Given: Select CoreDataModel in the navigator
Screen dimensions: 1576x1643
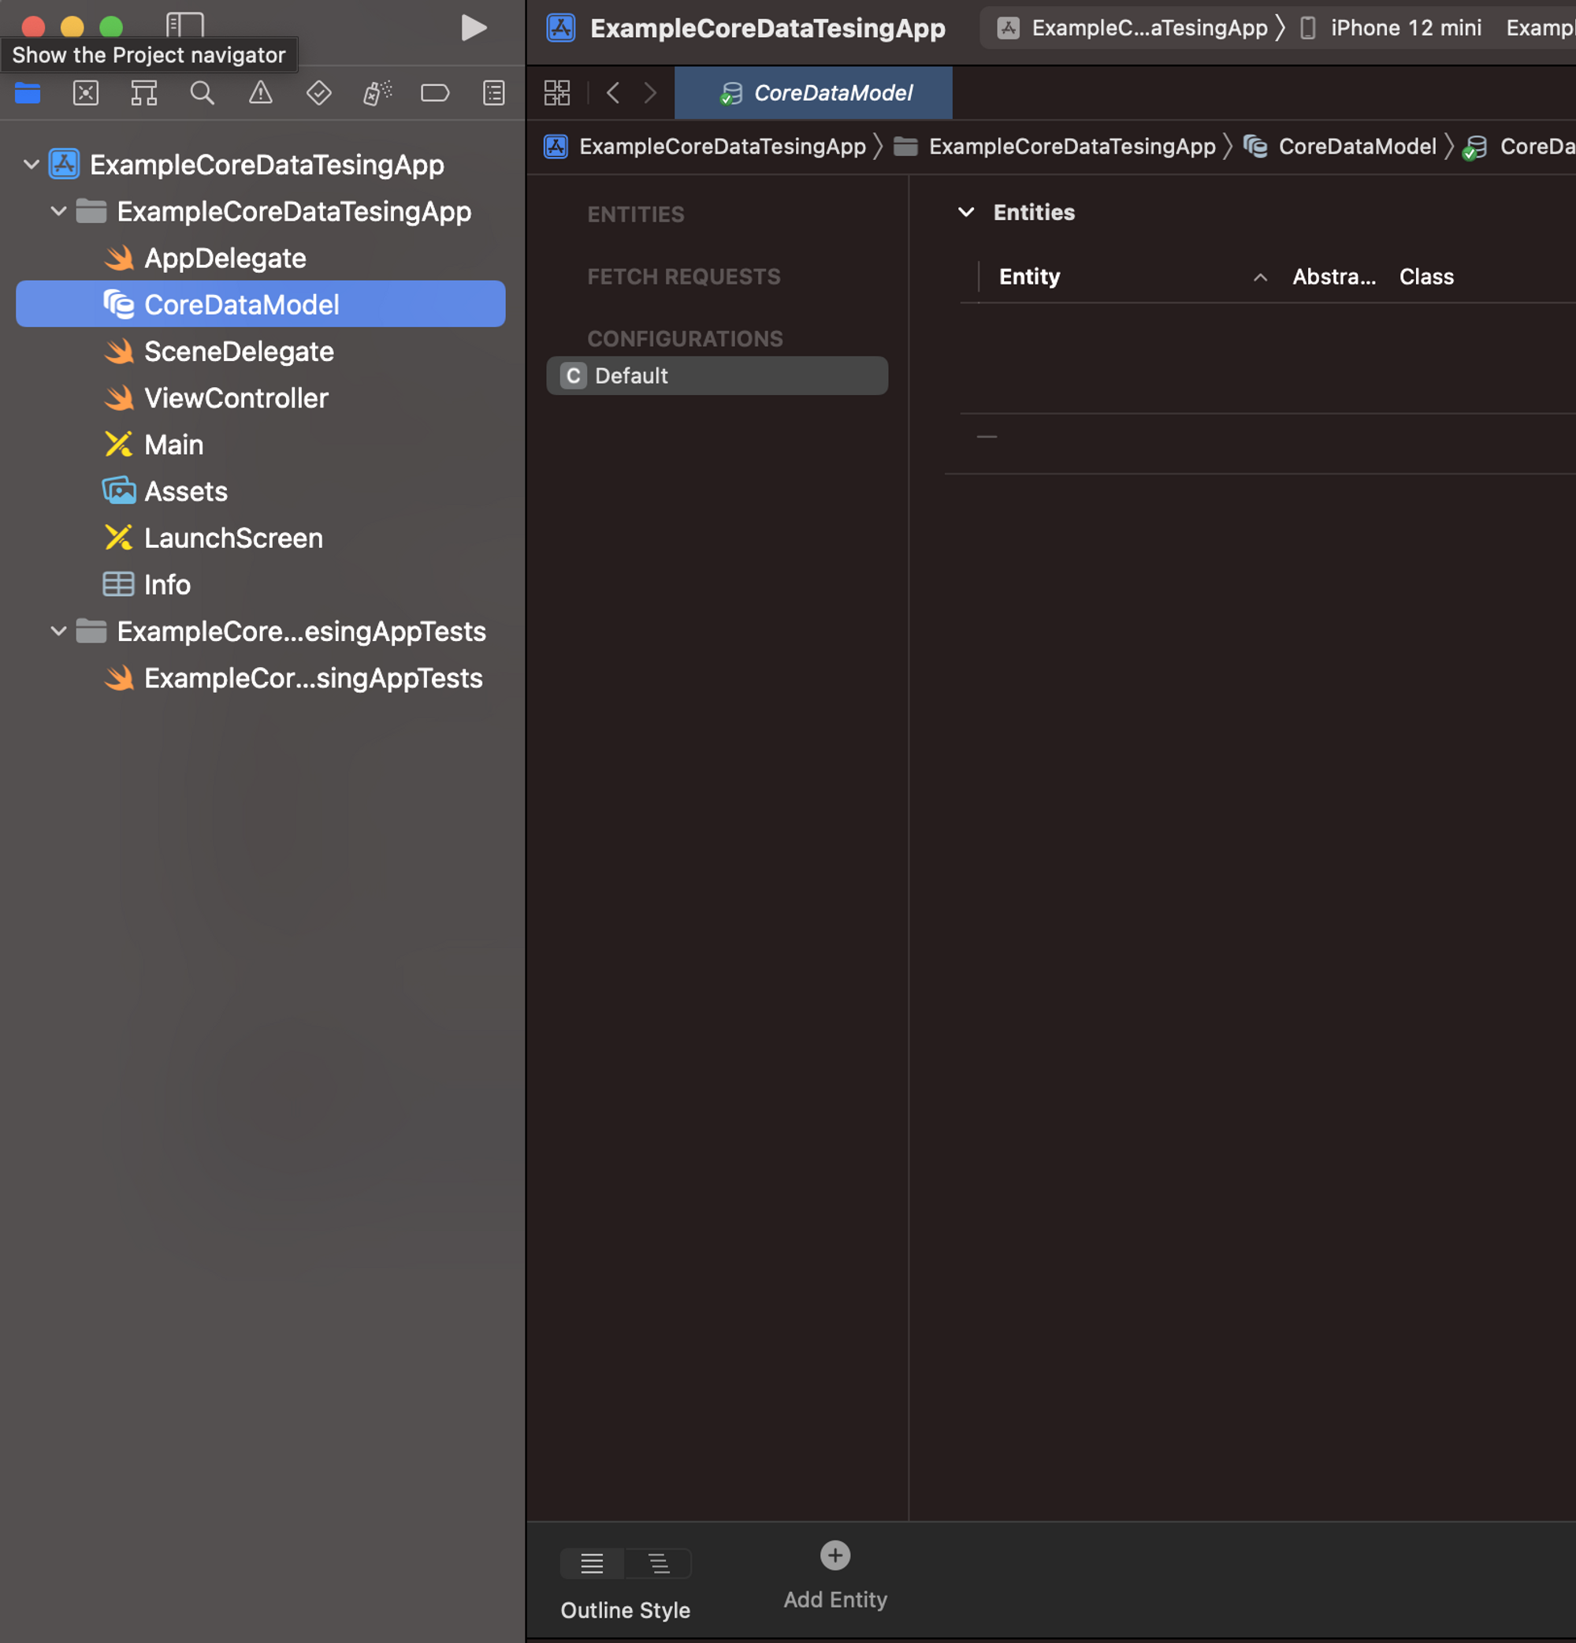Looking at the screenshot, I should [261, 304].
